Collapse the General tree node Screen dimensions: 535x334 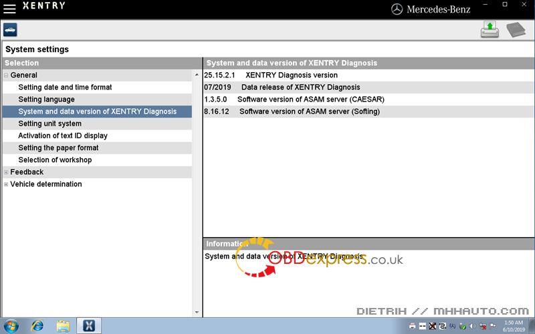click(6, 75)
